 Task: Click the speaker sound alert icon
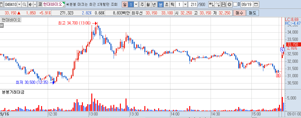[30, 4]
